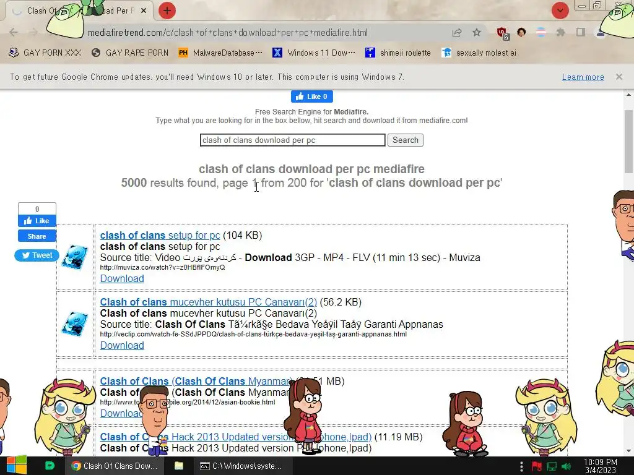634x475 pixels.
Task: Toggle the browser side panel icon
Action: tap(581, 32)
